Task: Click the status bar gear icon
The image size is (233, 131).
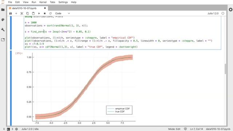Action: point(16,129)
